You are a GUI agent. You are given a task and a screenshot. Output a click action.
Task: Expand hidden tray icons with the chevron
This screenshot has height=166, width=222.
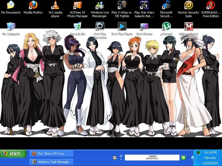[x=193, y=158]
